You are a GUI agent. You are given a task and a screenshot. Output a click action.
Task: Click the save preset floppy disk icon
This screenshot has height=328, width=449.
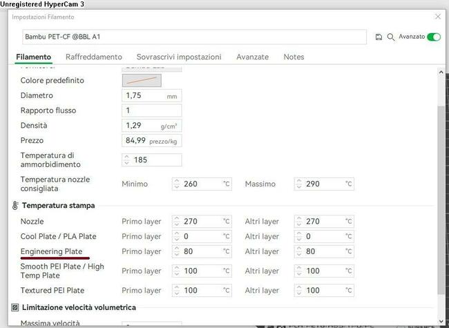point(379,37)
